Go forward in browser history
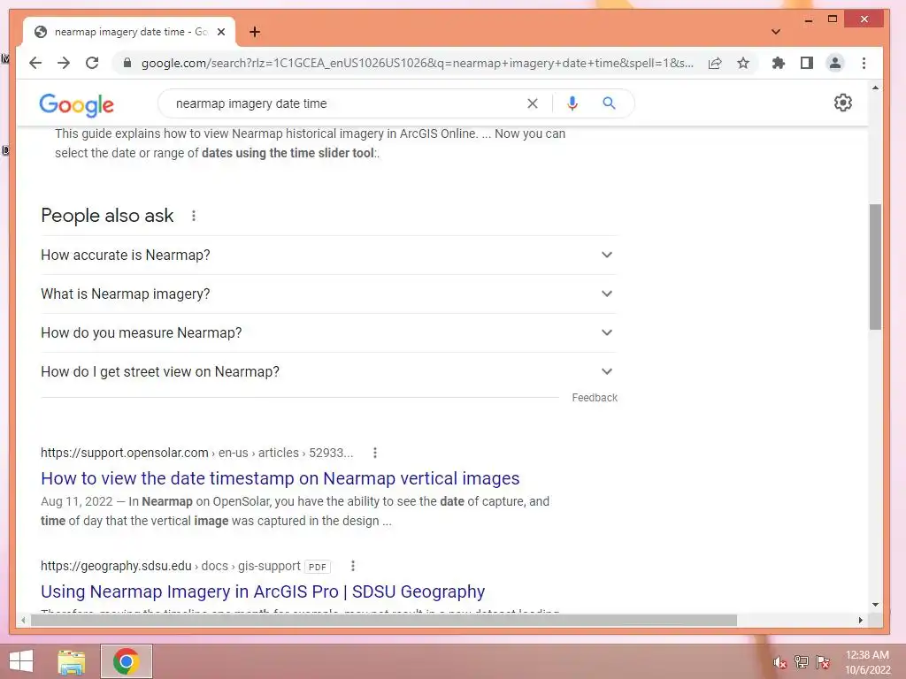906x679 pixels. click(x=64, y=63)
